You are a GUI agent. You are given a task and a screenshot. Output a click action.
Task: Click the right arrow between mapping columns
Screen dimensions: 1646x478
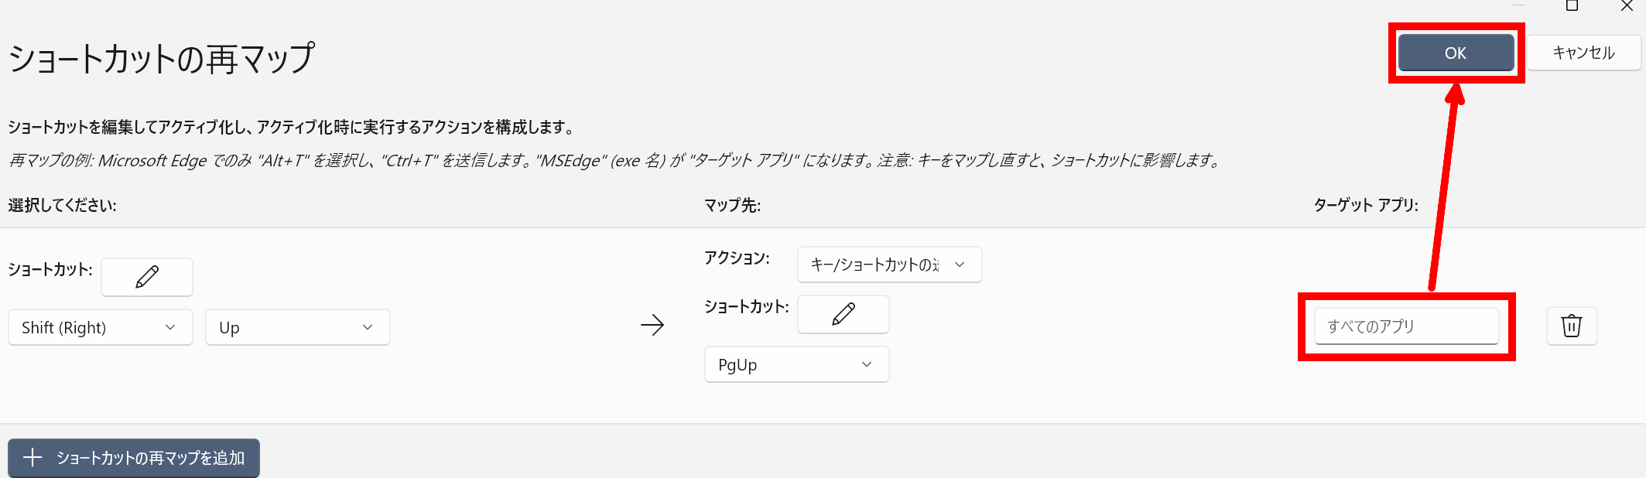point(652,325)
